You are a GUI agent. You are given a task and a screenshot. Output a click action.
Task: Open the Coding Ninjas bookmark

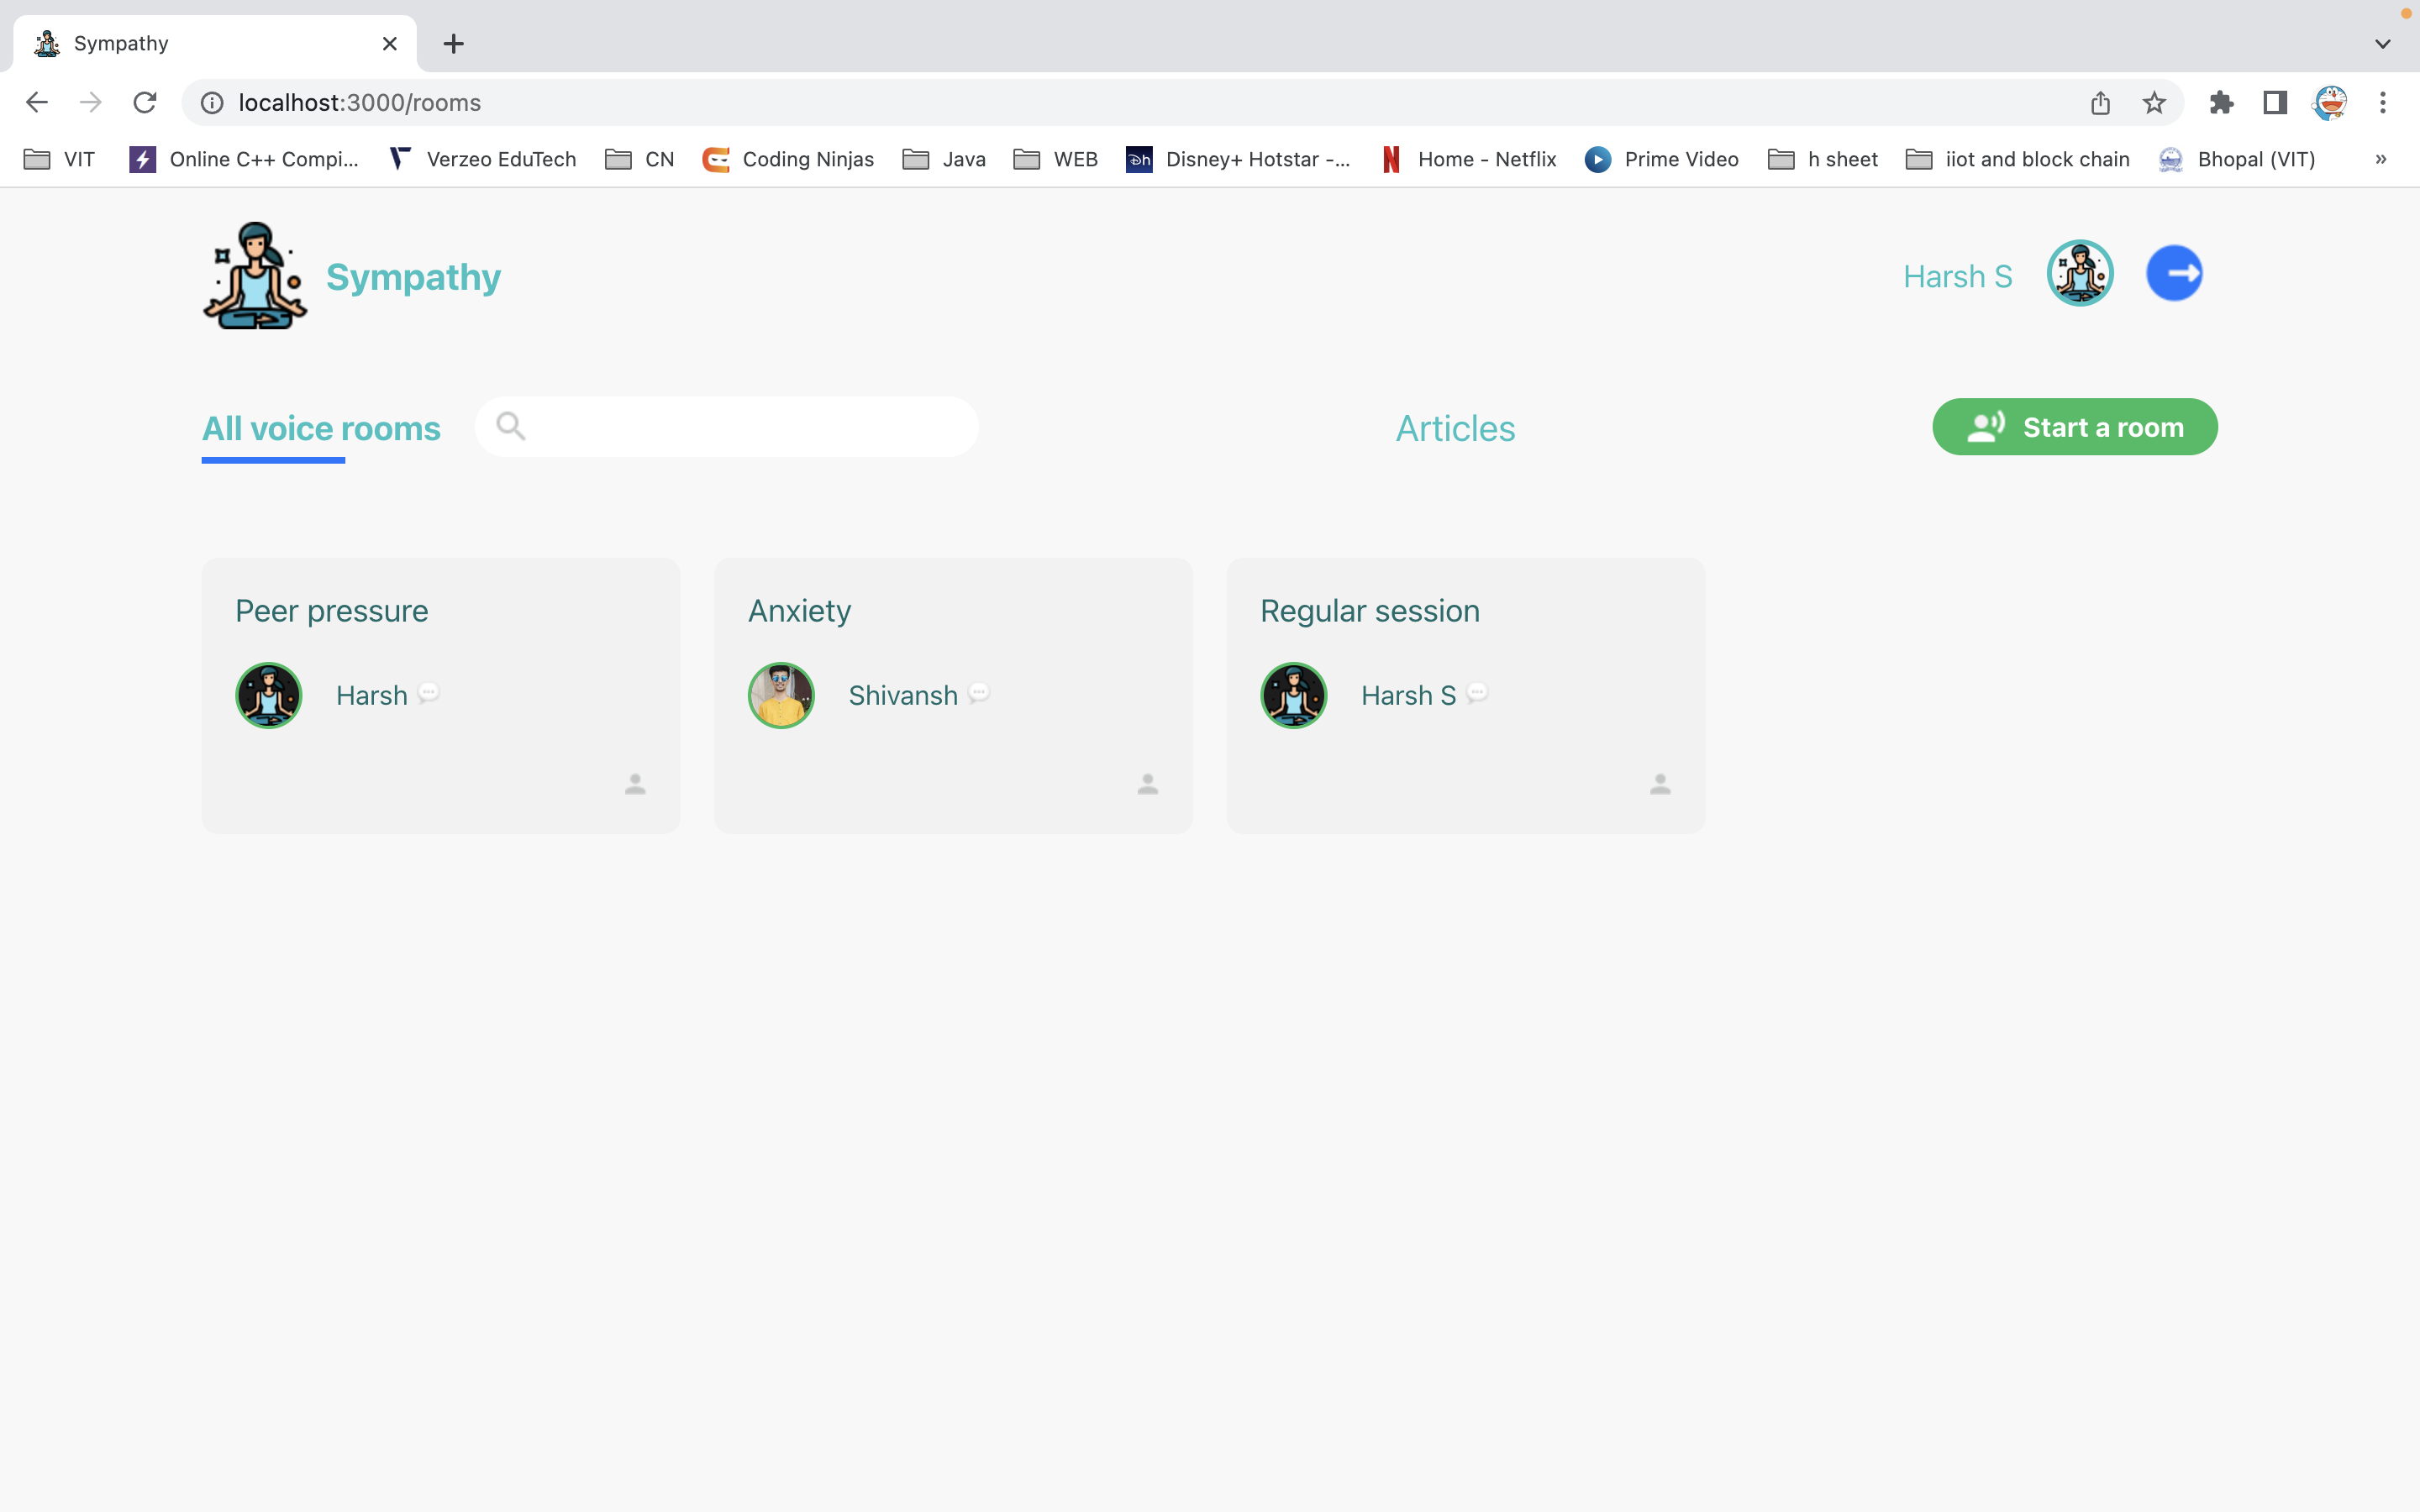788,159
